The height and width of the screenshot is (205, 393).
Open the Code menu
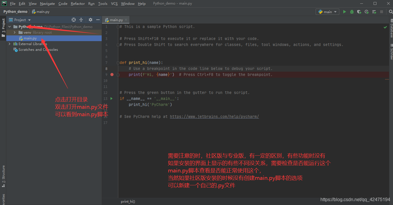63,3
